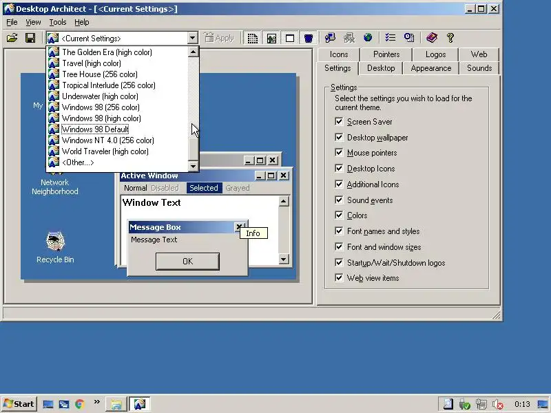
Task: Click the checklist toolbar icon
Action: pyautogui.click(x=390, y=38)
